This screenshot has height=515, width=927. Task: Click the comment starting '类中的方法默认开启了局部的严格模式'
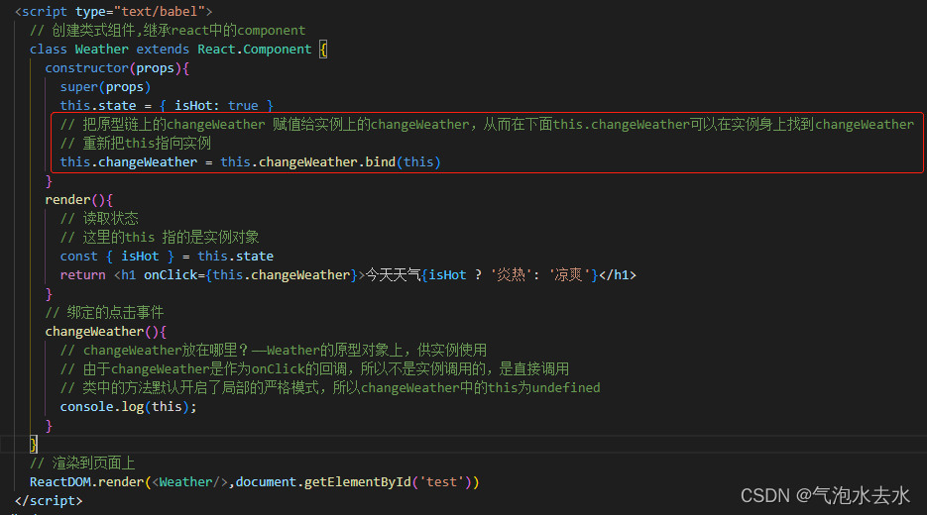pos(330,388)
